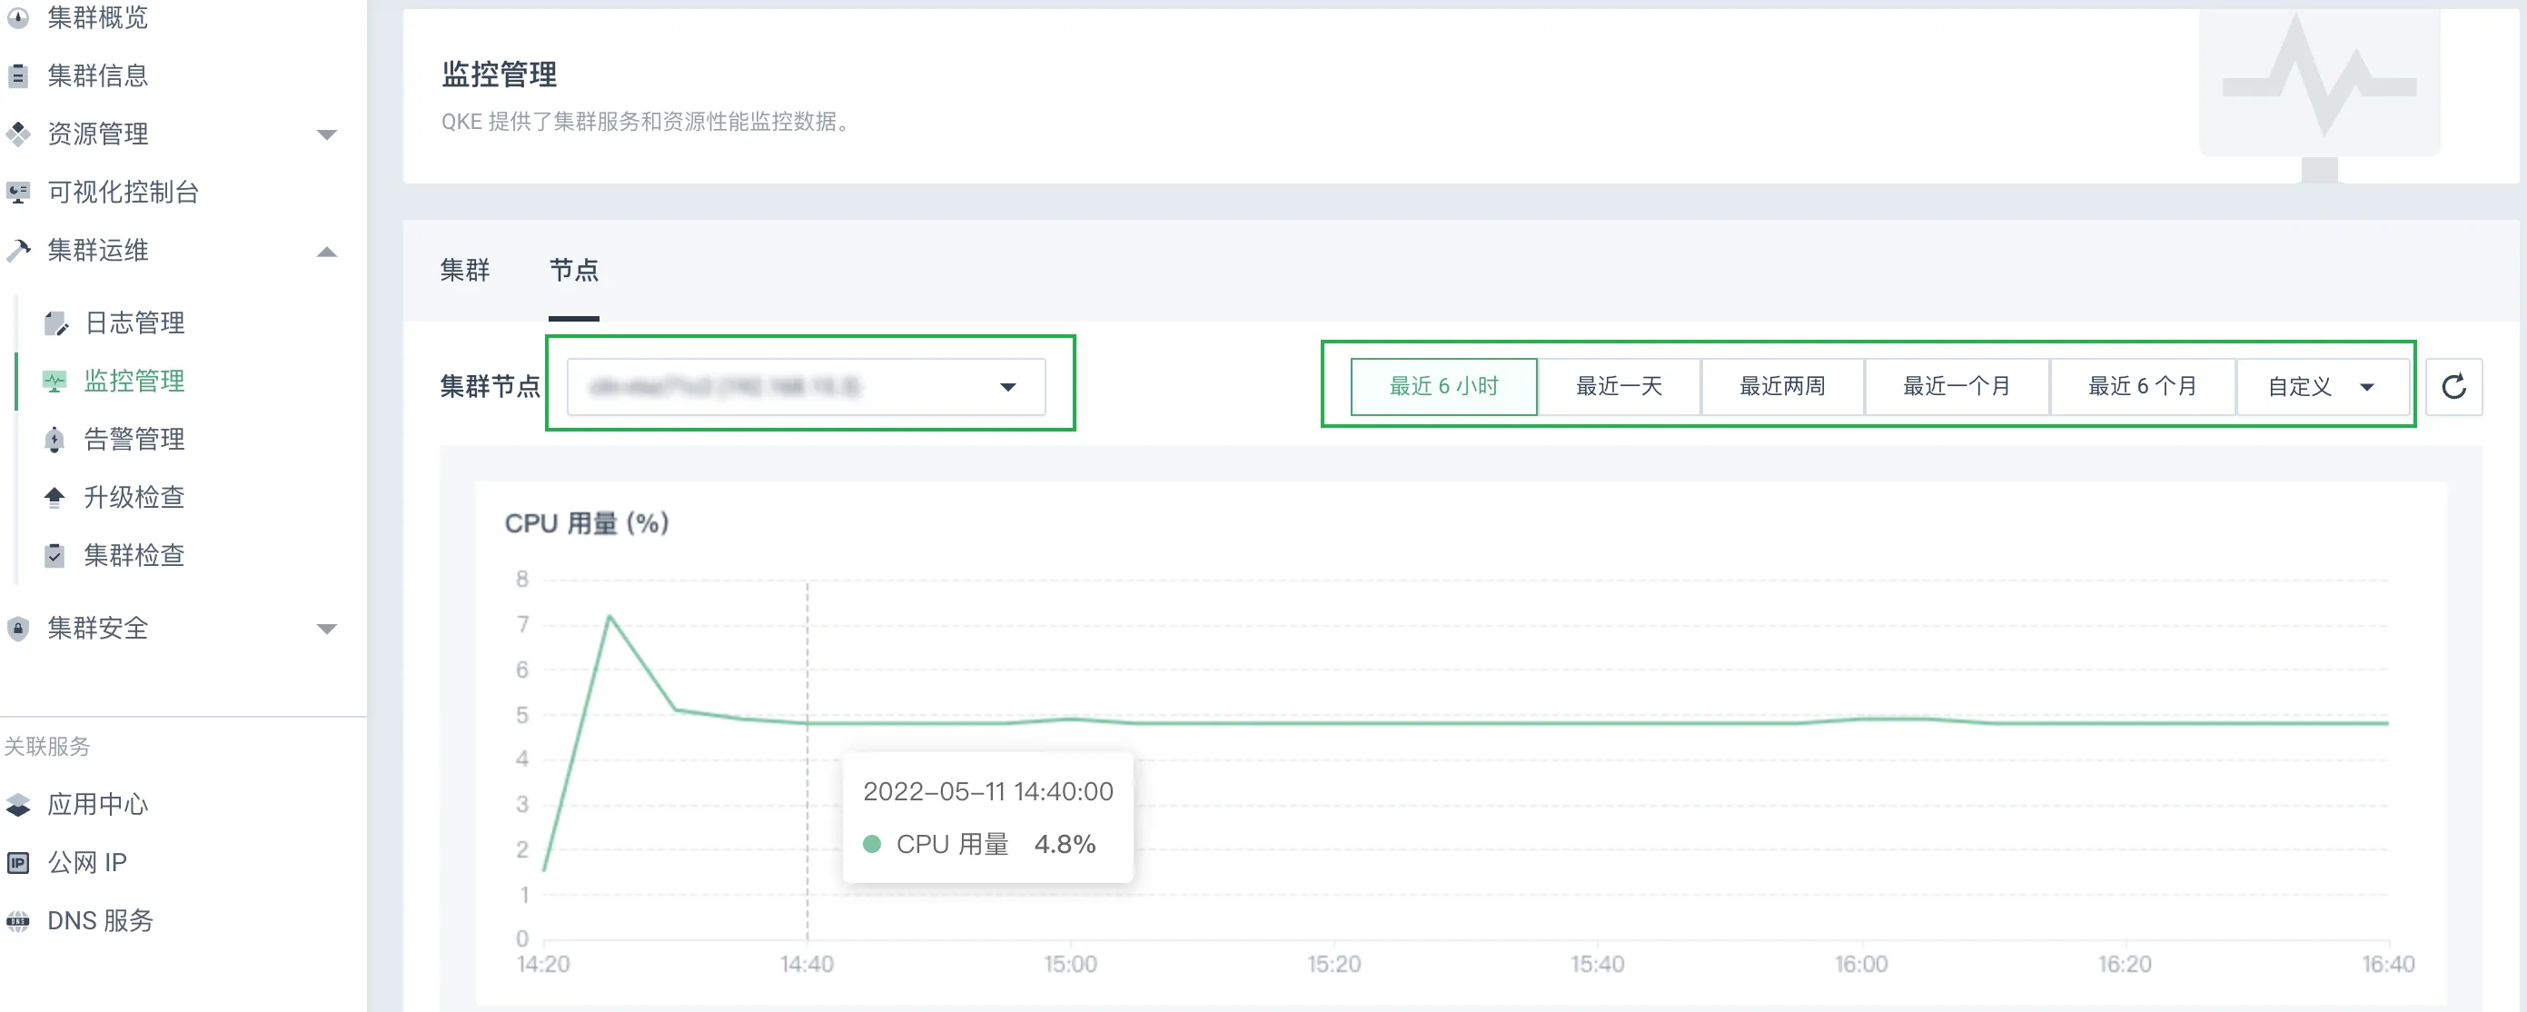This screenshot has width=2527, height=1012.
Task: Switch time range to 最近两周
Action: pos(1781,385)
